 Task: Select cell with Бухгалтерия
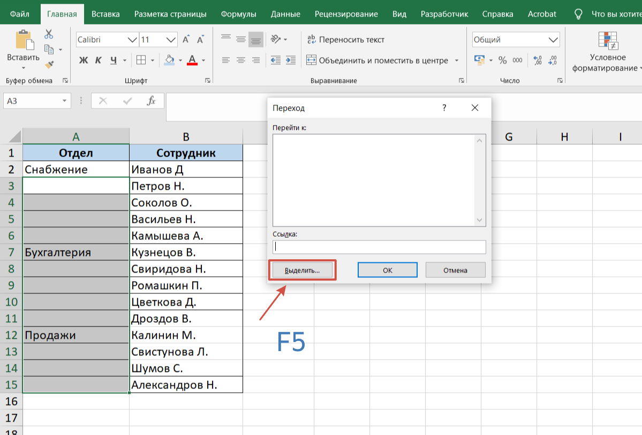(76, 252)
